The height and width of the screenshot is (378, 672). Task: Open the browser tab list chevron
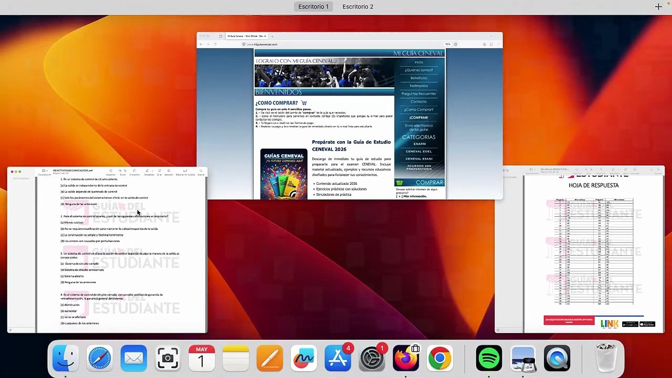(491, 36)
